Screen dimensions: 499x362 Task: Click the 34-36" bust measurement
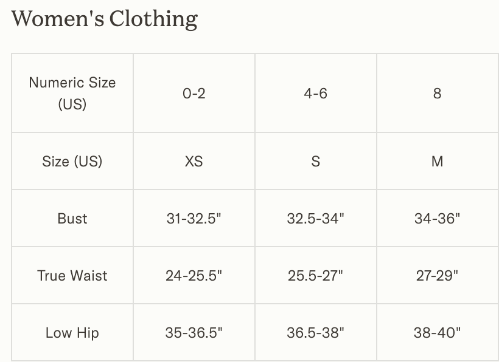point(437,219)
